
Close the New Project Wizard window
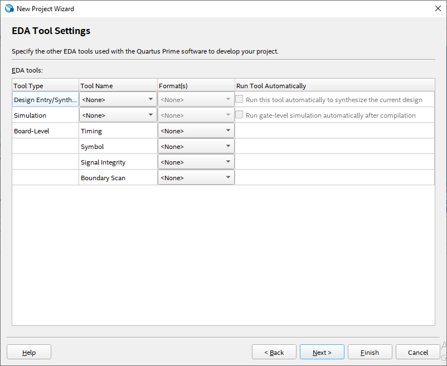coord(437,8)
